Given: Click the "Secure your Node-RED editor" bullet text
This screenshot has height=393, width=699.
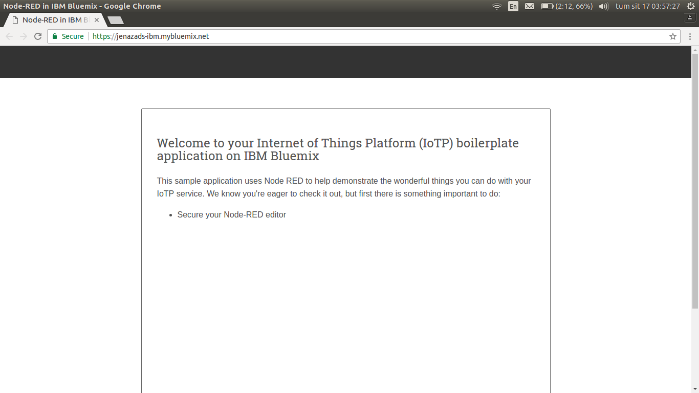Looking at the screenshot, I should 231,215.
